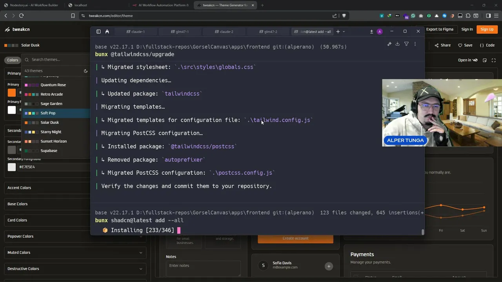Click the Shazam extension icon
Image resolution: width=502 pixels, height=282 pixels.
tap(444, 16)
